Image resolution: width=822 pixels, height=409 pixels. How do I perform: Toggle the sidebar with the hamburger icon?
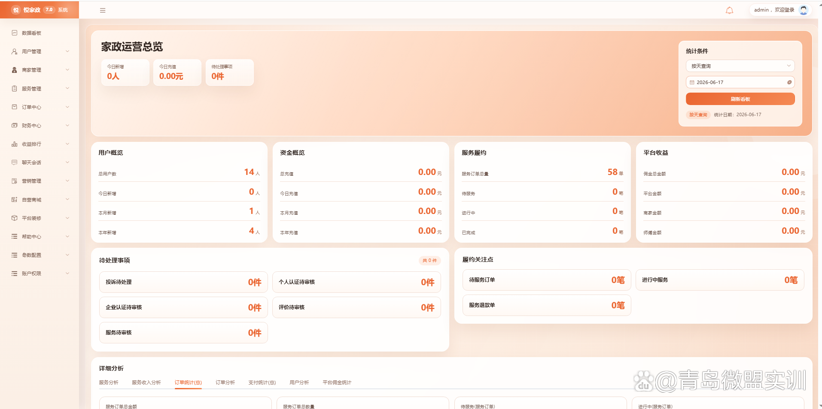[103, 10]
